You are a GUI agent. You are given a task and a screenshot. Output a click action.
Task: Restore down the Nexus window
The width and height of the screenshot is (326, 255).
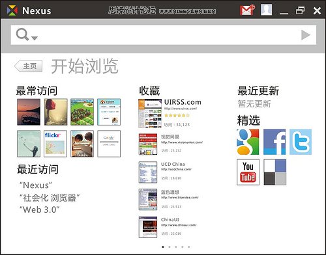pos(300,10)
